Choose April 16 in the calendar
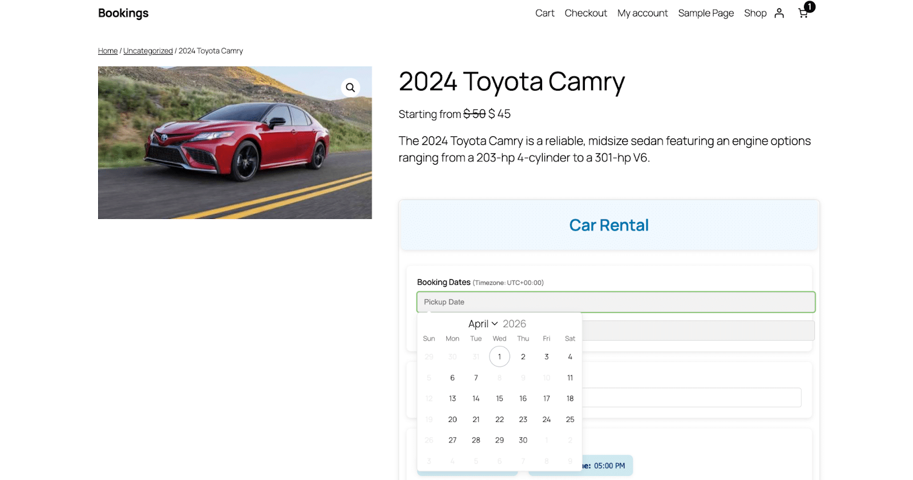 pyautogui.click(x=523, y=398)
